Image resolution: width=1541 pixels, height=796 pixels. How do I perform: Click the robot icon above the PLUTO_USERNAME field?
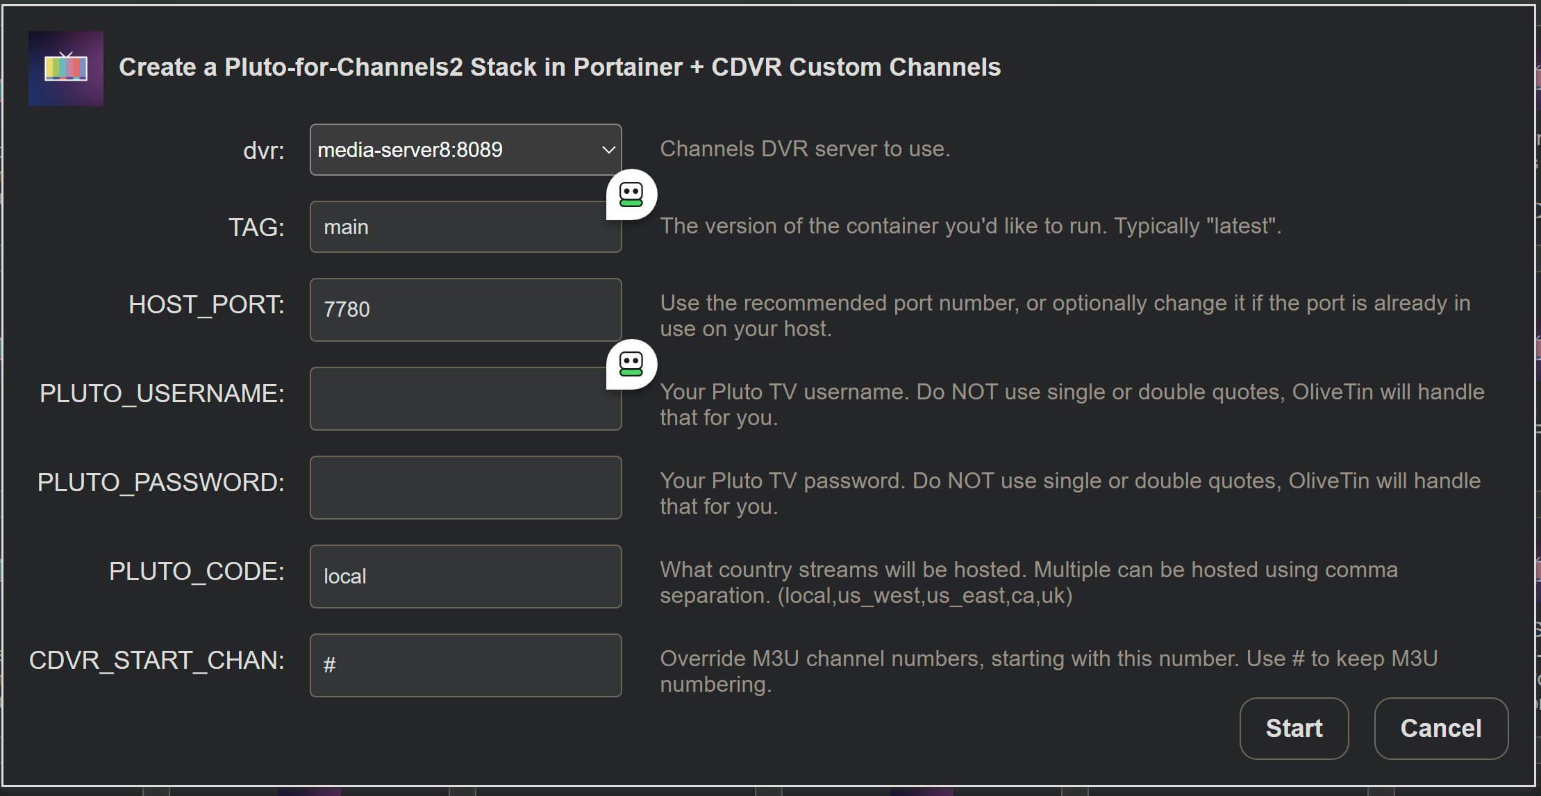(x=631, y=364)
